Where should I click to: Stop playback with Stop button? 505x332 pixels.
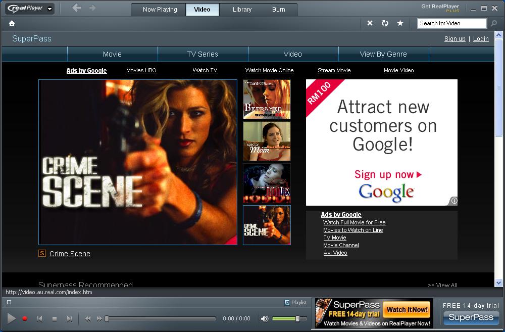coord(55,319)
